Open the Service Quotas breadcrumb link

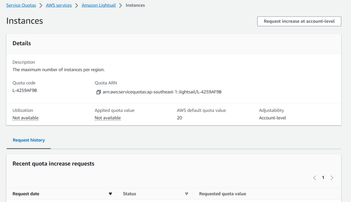tap(21, 5)
